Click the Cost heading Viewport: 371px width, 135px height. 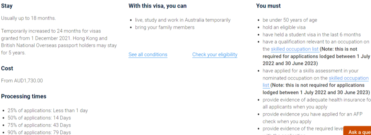(7, 68)
